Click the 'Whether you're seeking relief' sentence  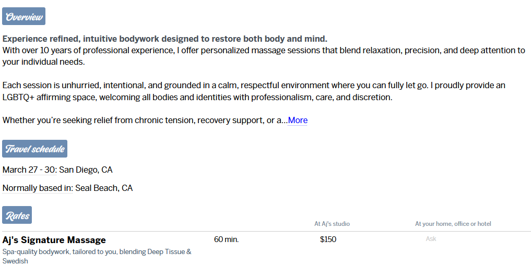tap(145, 121)
